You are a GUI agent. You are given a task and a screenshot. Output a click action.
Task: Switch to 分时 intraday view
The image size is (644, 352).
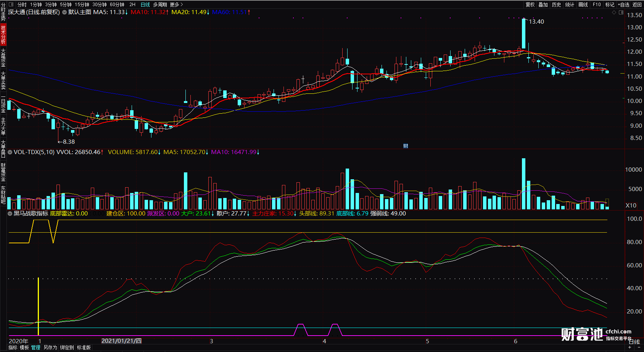(22, 5)
